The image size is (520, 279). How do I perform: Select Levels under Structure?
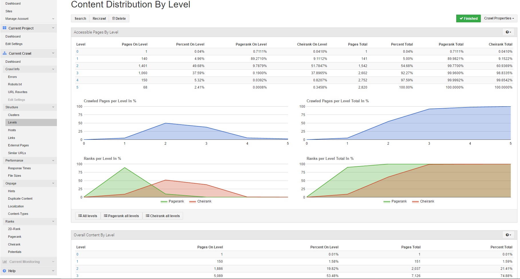pos(31,122)
